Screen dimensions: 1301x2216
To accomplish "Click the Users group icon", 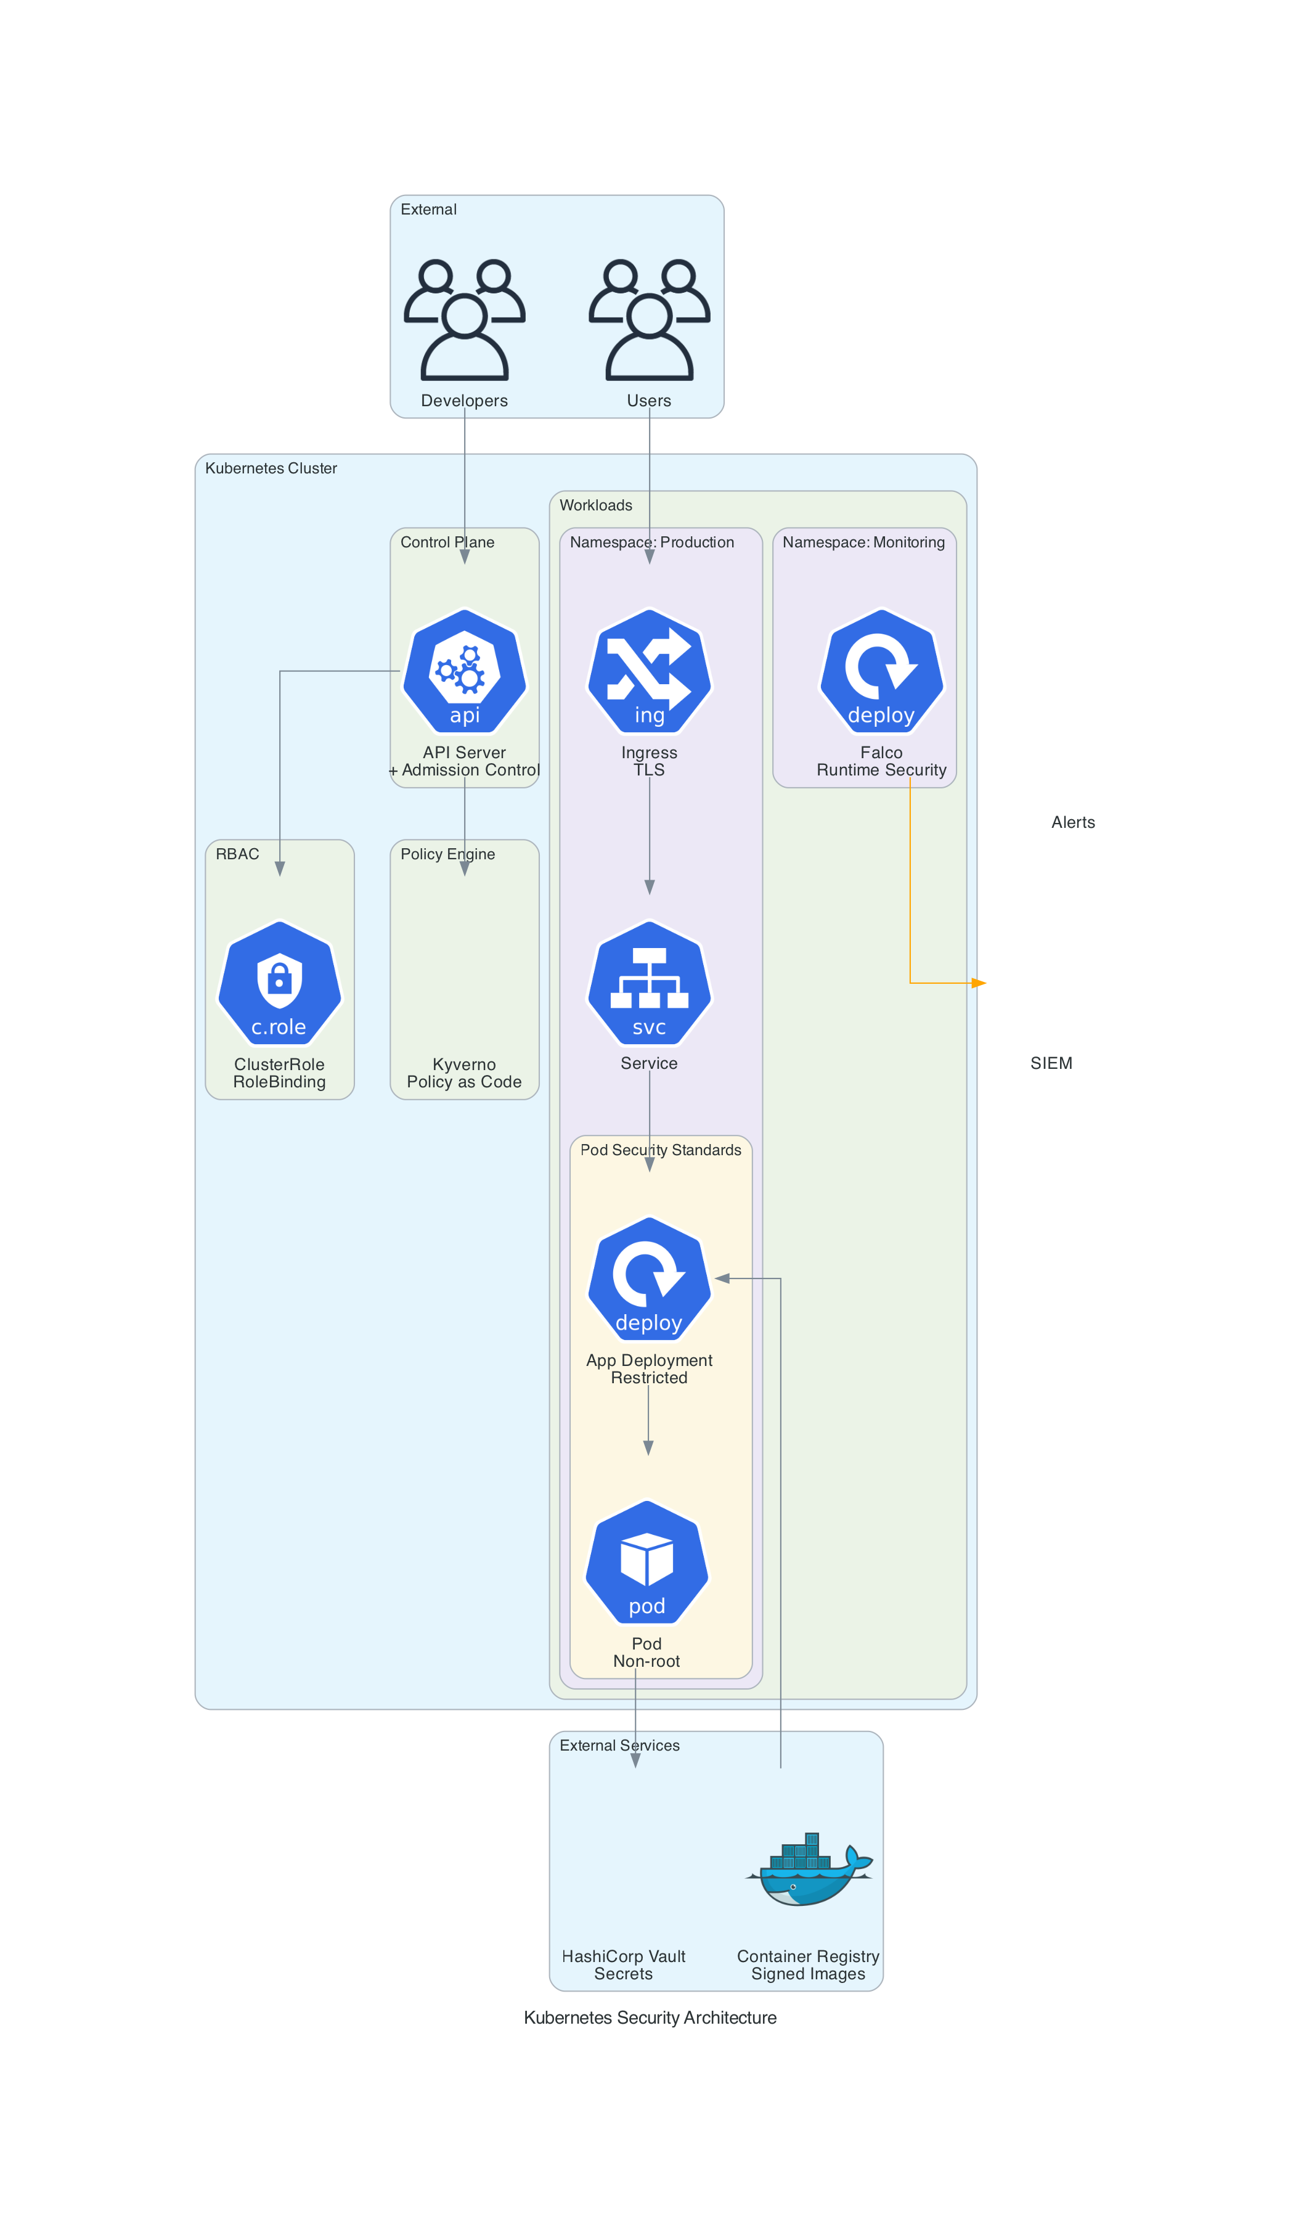I will pos(649,317).
